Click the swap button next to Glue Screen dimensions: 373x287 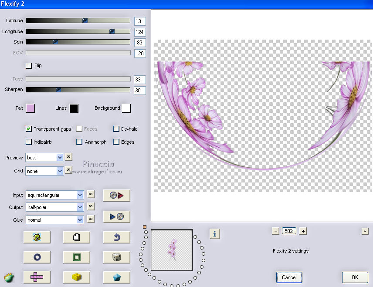click(x=91, y=219)
